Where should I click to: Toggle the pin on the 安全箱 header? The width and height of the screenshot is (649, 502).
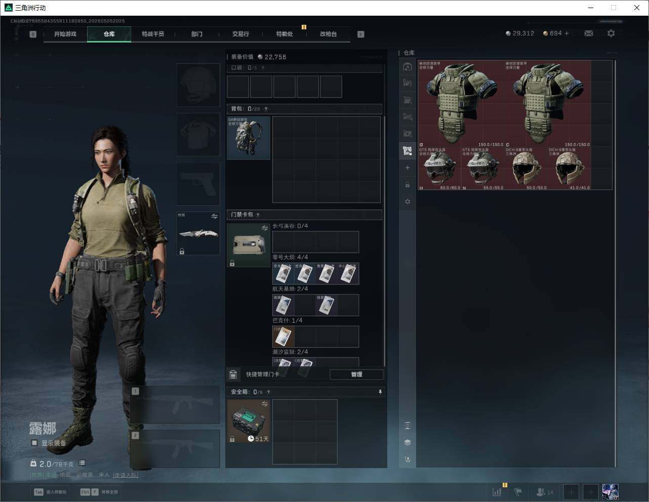pos(380,392)
